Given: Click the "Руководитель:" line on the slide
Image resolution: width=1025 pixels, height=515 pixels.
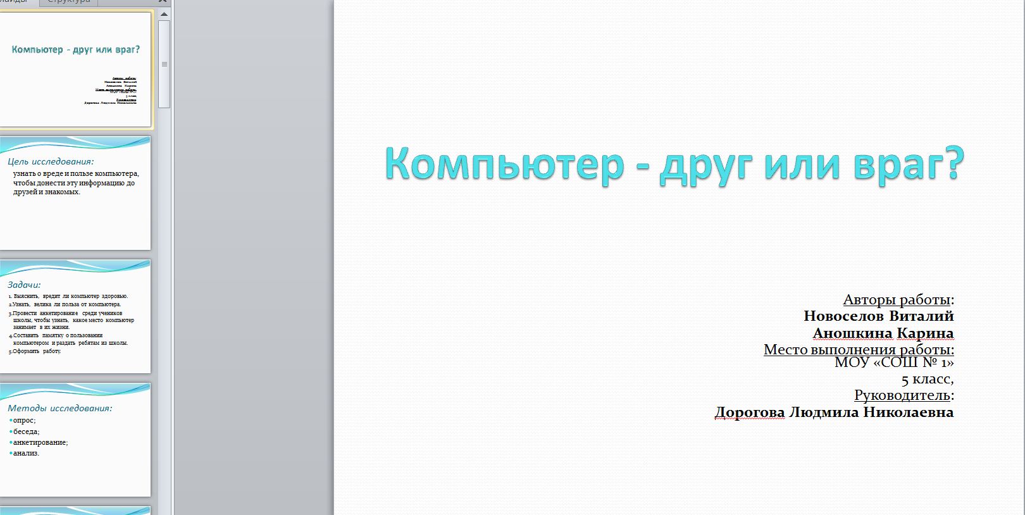Looking at the screenshot, I should click(x=904, y=395).
